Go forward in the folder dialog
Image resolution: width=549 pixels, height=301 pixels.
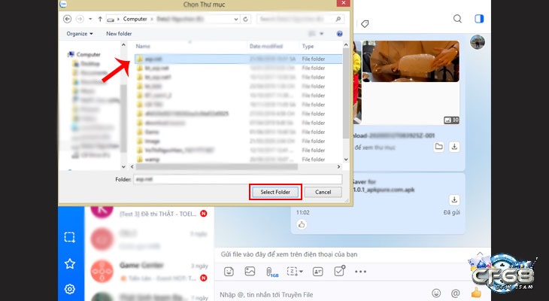click(x=80, y=19)
